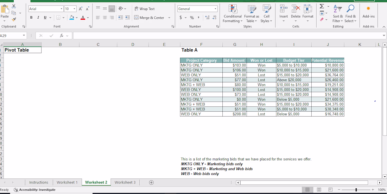The height and width of the screenshot is (194, 387).
Task: Switch to the Worksheet 3 tab
Action: click(125, 182)
